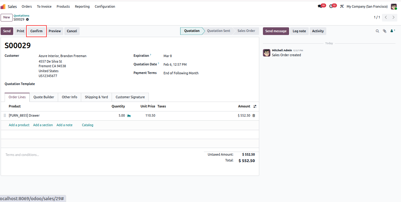Open the activities clock icon
Image resolution: width=401 pixels, height=202 pixels.
pos(331,6)
